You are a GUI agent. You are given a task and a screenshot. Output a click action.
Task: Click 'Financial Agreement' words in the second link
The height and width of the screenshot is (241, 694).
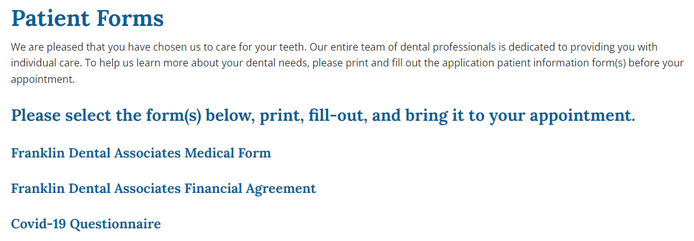tap(251, 189)
